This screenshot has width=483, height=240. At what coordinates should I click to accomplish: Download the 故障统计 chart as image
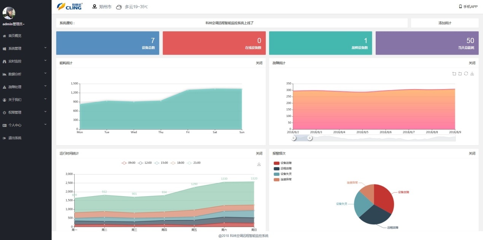tap(472, 74)
